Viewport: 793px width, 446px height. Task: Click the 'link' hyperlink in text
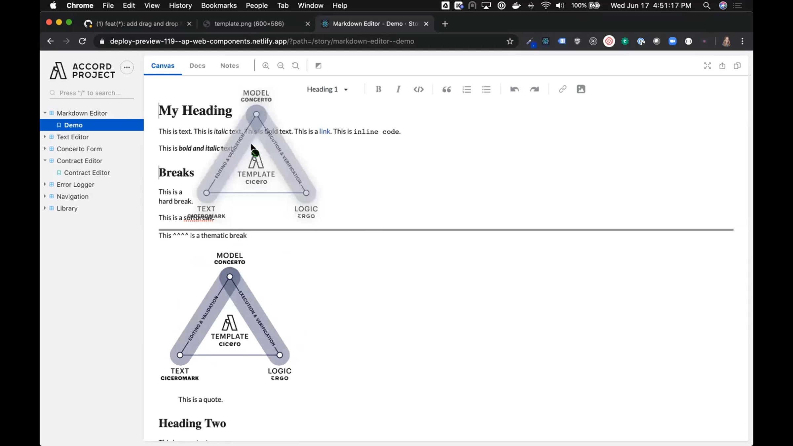coord(324,131)
